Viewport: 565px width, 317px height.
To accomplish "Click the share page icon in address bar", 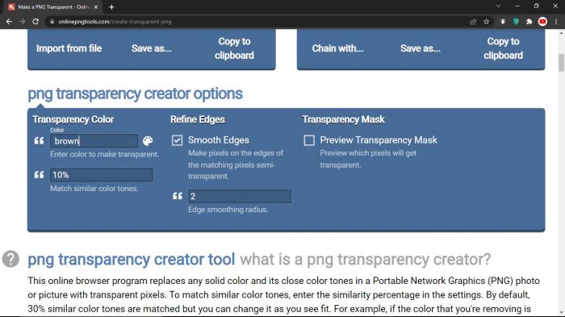I will (x=473, y=22).
